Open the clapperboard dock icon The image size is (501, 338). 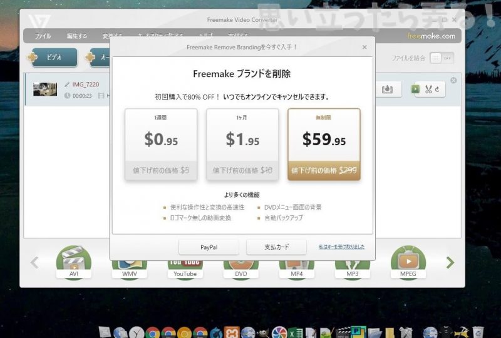pyautogui.click(x=343, y=332)
